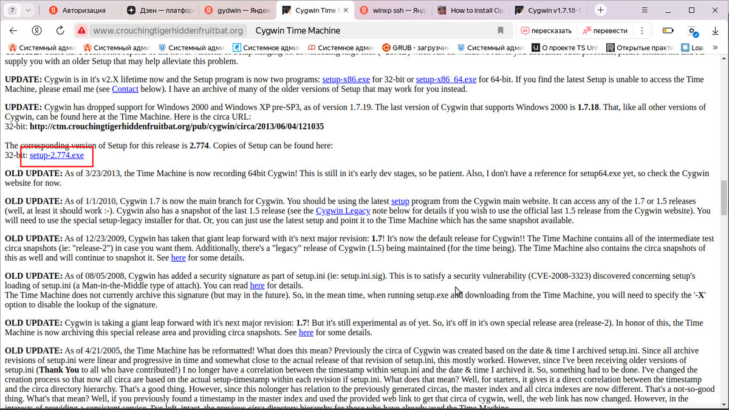Click the bold version number 2.774
The height and width of the screenshot is (410, 729).
(x=199, y=146)
